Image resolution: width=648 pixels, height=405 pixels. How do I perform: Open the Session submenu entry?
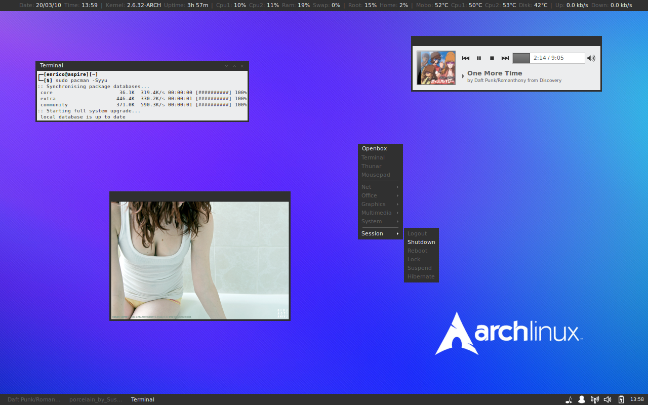[380, 233]
